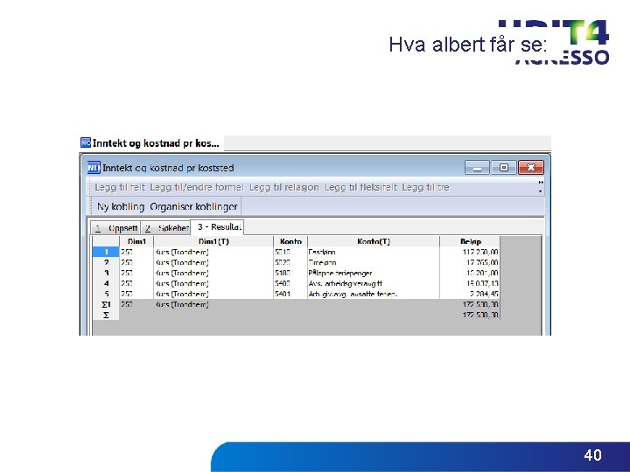Open the toolbar options drop-down arrow
The width and height of the screenshot is (630, 472).
[541, 191]
